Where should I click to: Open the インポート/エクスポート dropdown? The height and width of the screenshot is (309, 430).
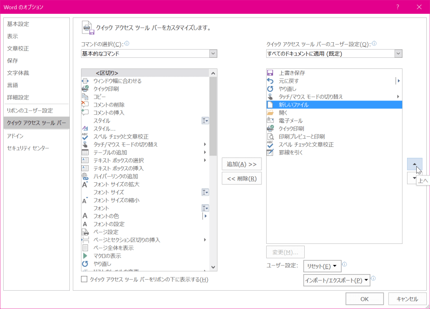[x=336, y=280]
